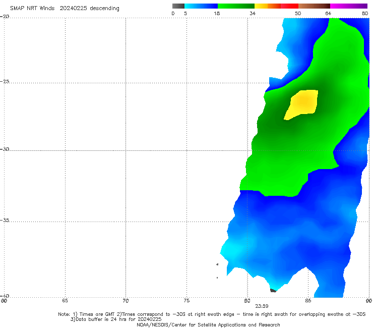Click the gray 0-5 segment of the color bar
The height and width of the screenshot is (328, 373).
178,6
